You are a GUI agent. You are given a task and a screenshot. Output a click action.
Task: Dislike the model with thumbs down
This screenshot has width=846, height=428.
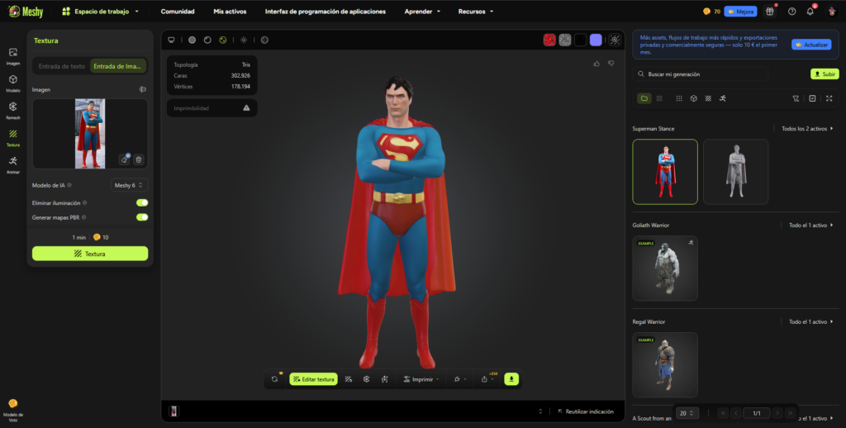tap(611, 64)
